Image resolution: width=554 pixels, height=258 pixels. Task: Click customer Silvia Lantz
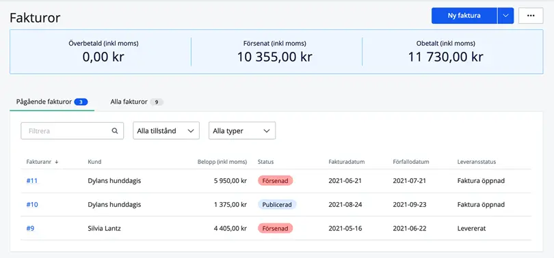coord(104,229)
